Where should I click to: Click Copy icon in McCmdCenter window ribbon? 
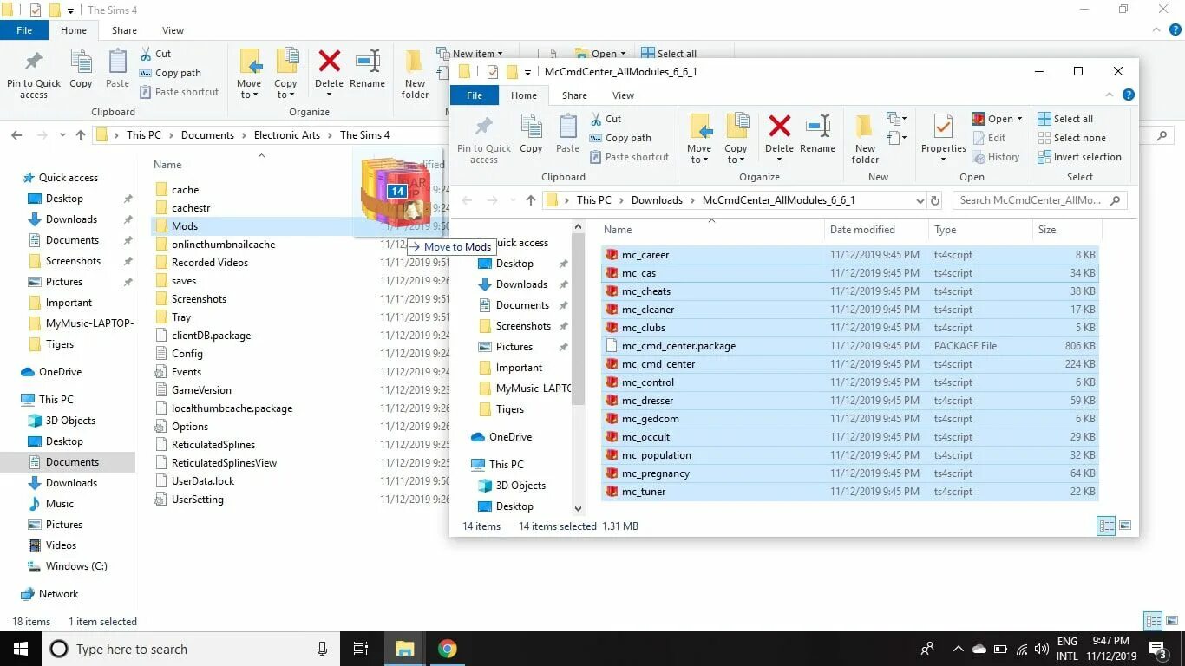(x=531, y=127)
